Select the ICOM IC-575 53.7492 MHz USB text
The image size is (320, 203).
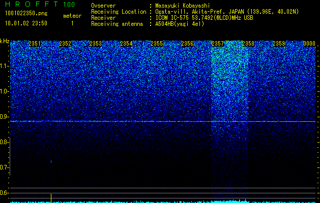(204, 18)
